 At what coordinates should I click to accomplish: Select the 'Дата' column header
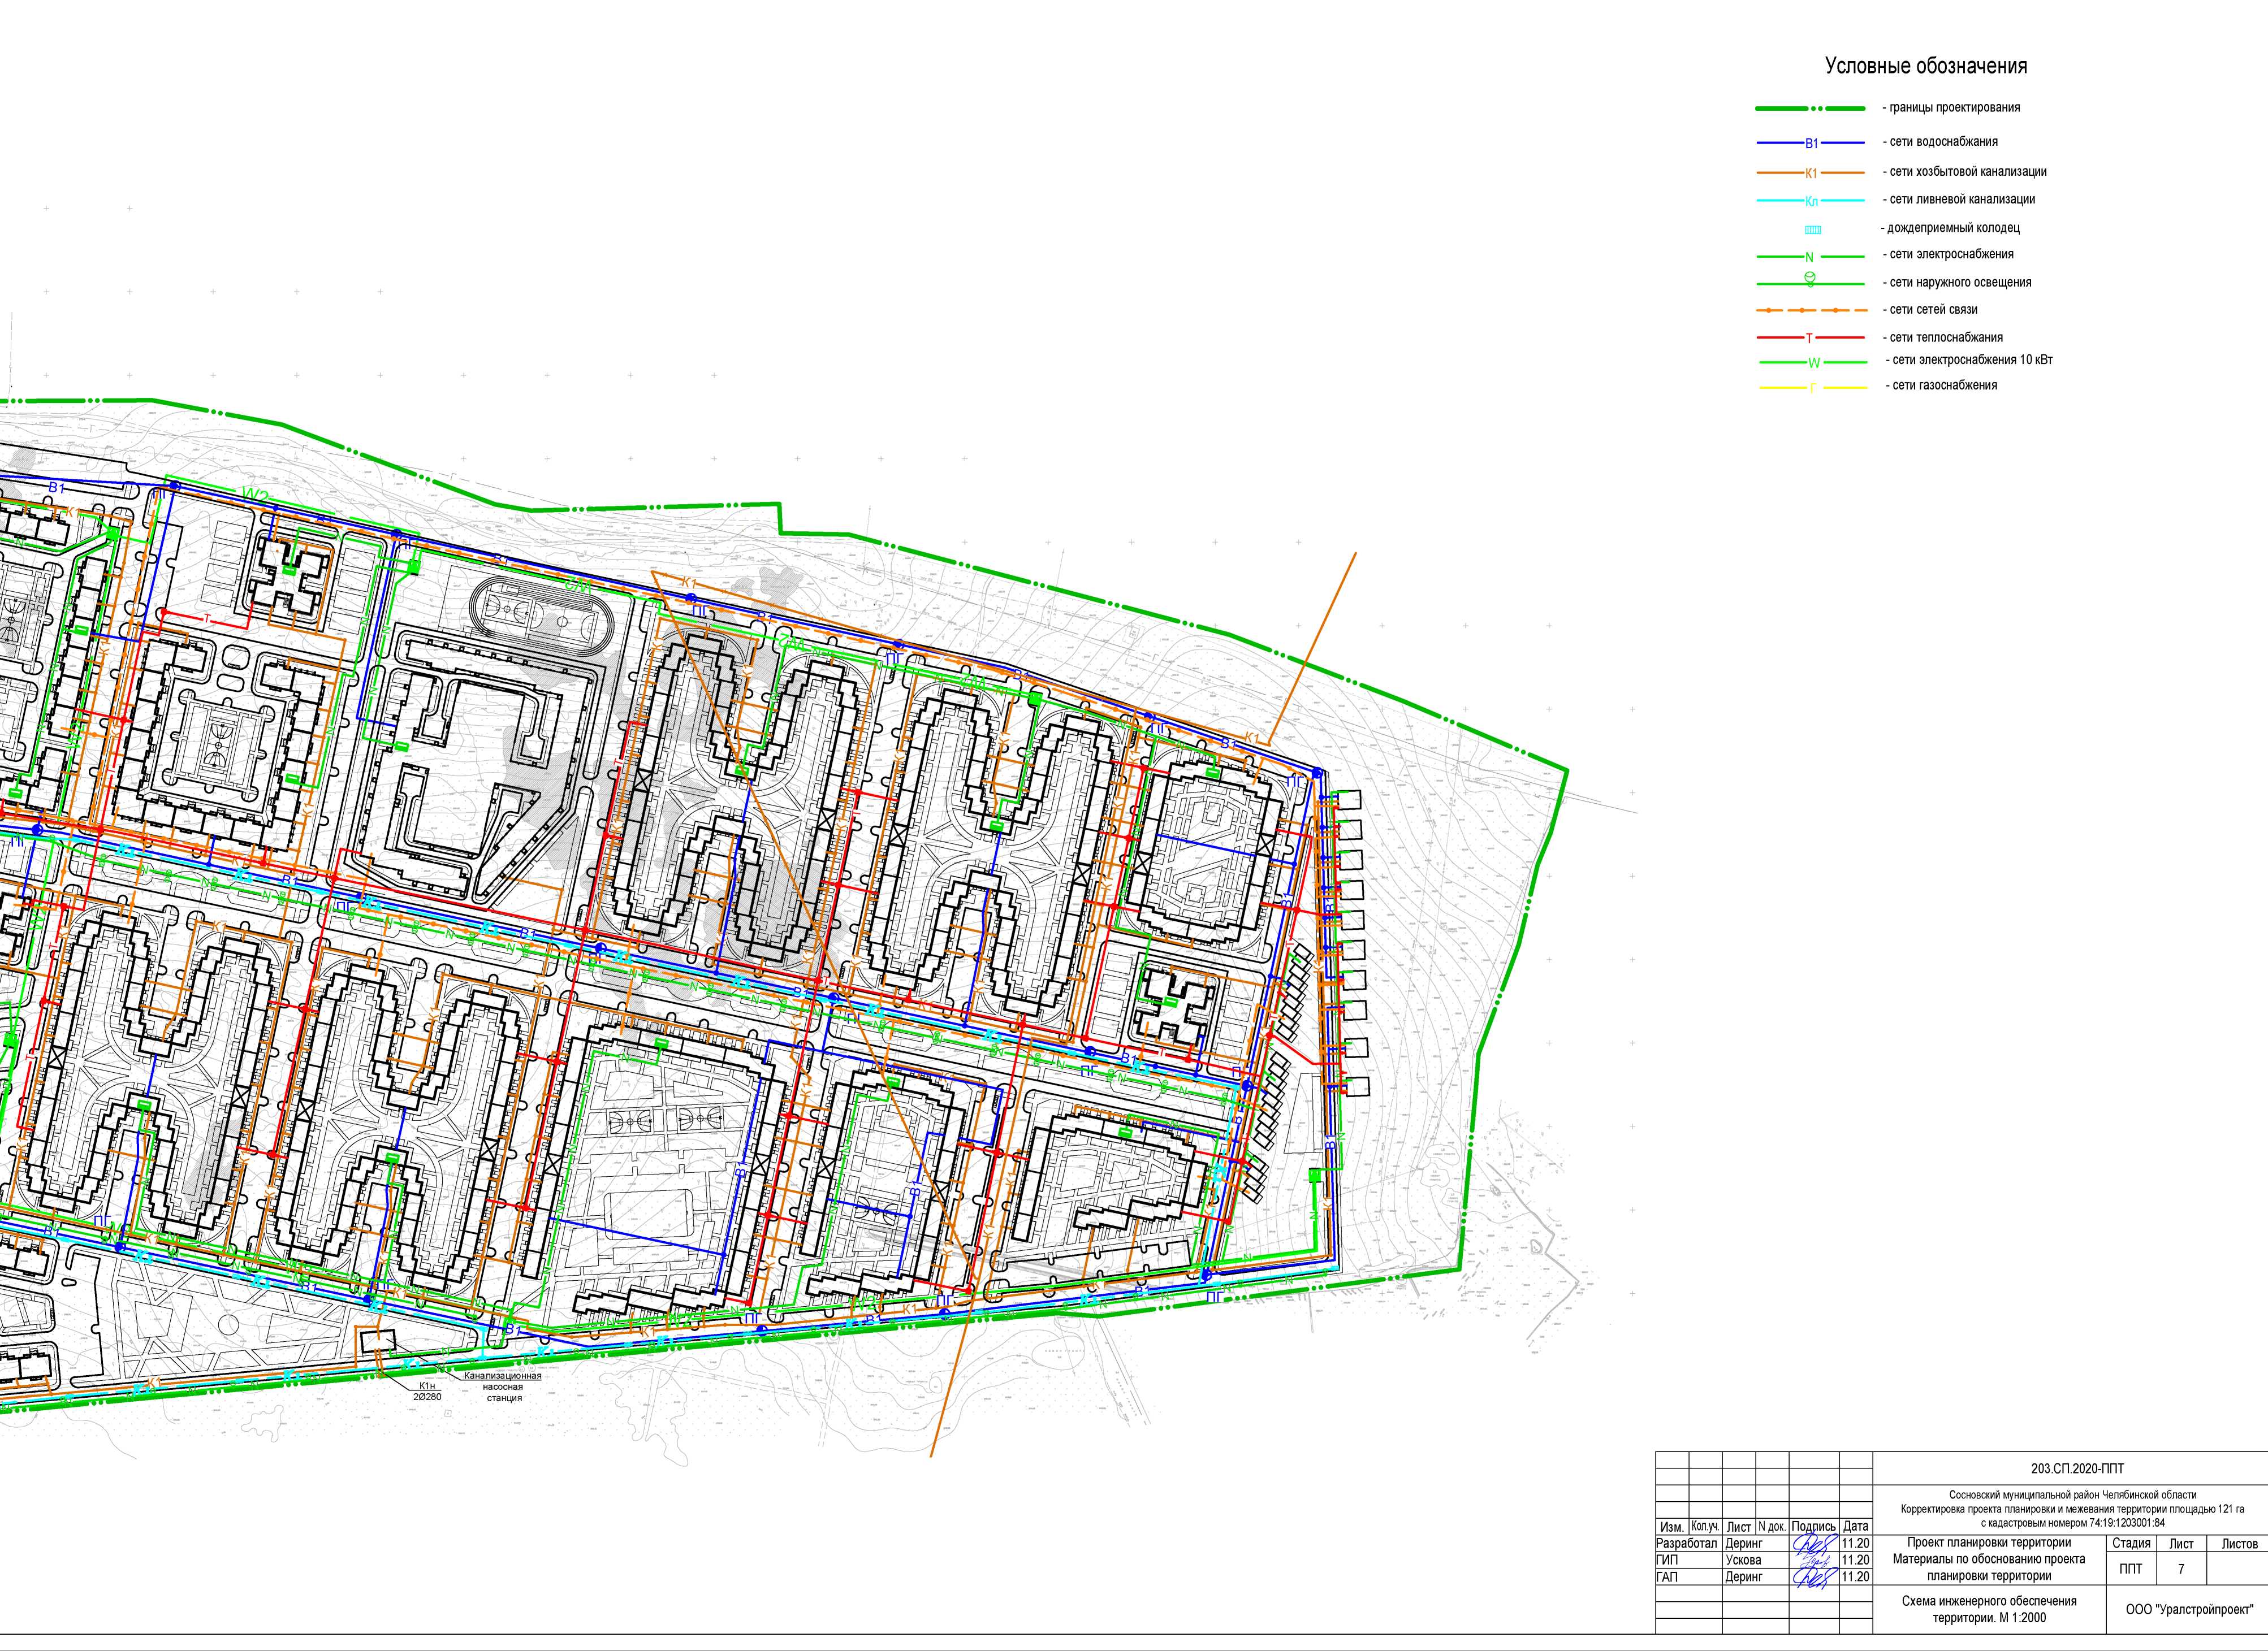(1855, 1526)
